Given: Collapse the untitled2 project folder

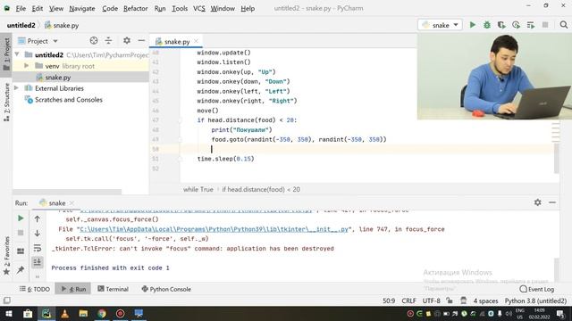Looking at the screenshot, I should coord(17,54).
